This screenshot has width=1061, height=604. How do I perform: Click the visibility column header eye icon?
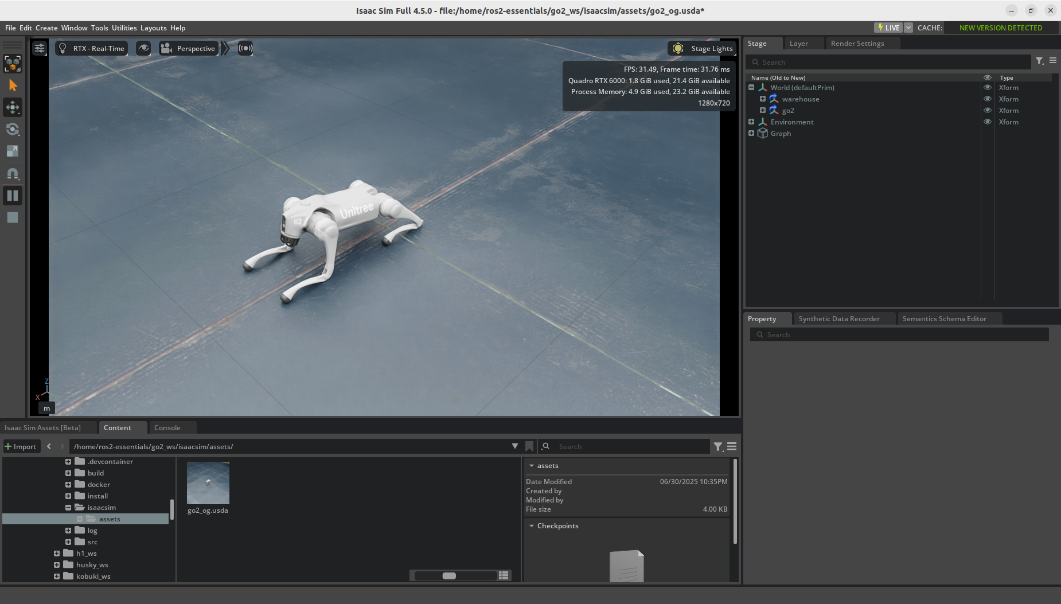click(x=988, y=77)
